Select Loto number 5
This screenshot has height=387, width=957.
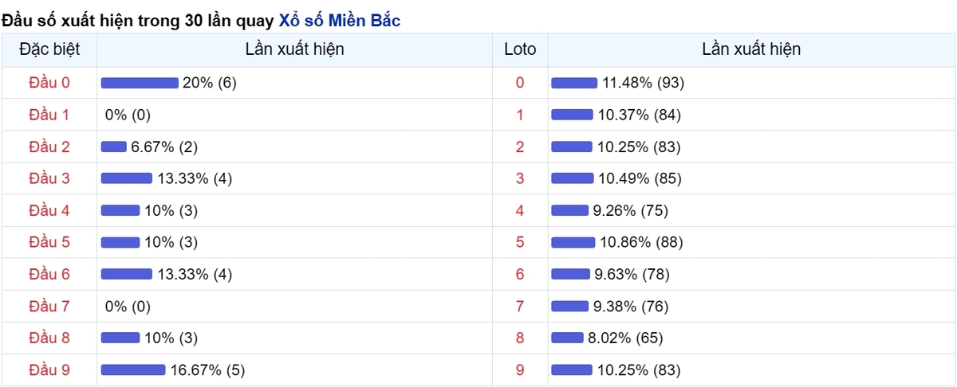tap(520, 242)
